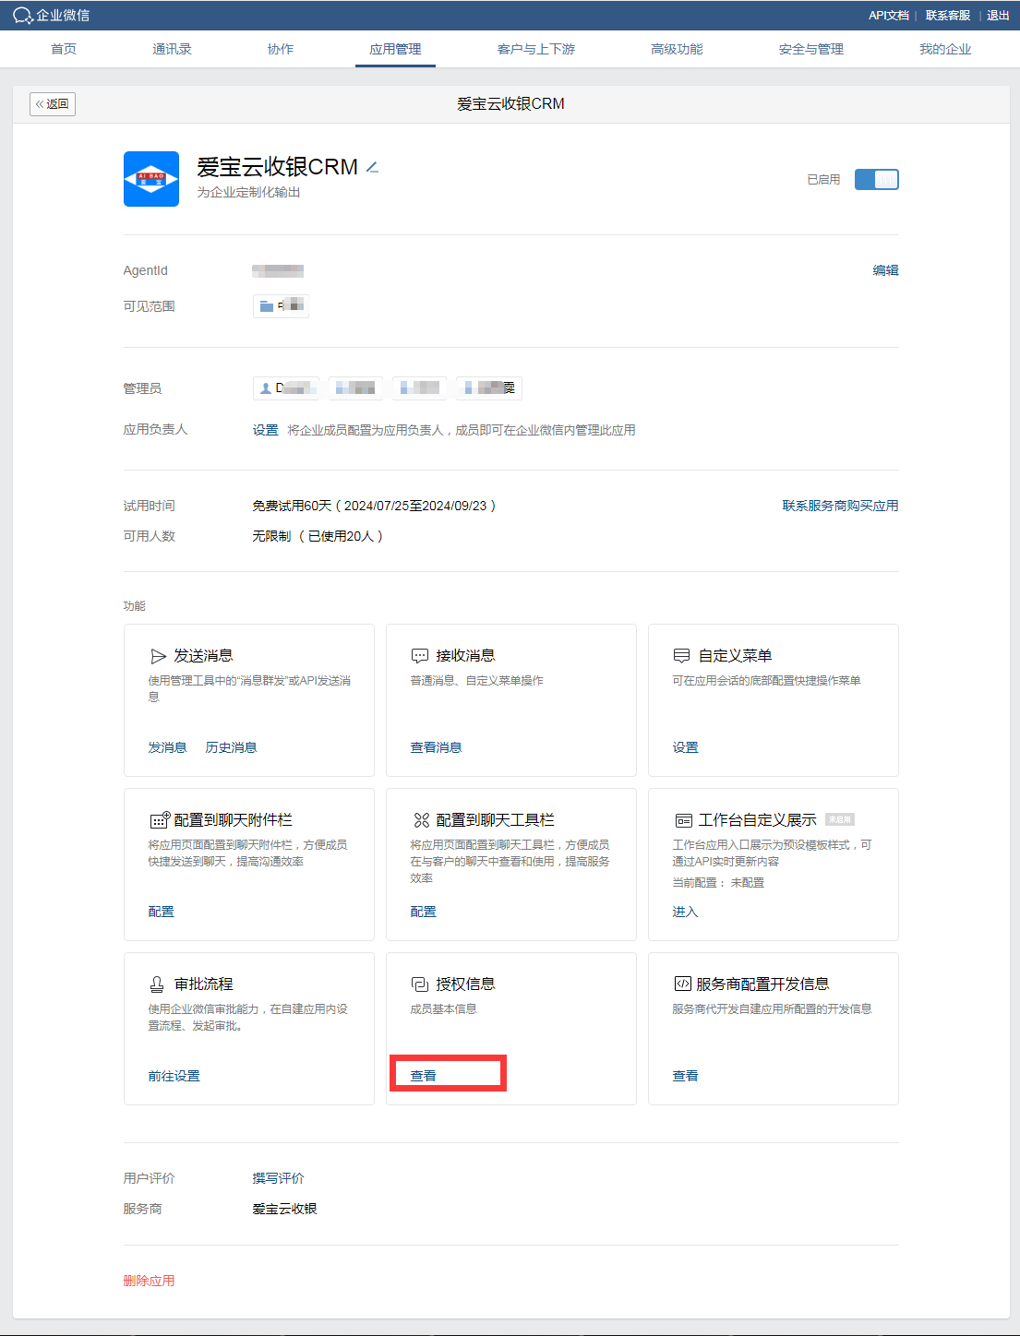Click the 配置到聊天附件栏 icon
Screen dimensions: 1020x1336
[x=160, y=820]
